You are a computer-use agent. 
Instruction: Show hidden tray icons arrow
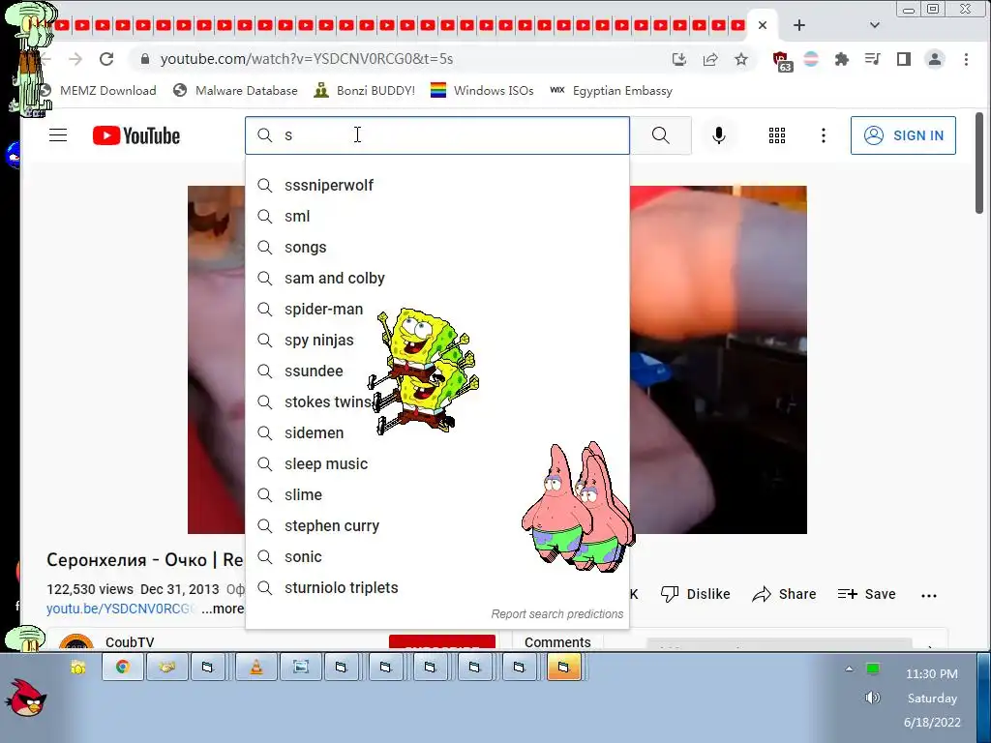pyautogui.click(x=849, y=669)
